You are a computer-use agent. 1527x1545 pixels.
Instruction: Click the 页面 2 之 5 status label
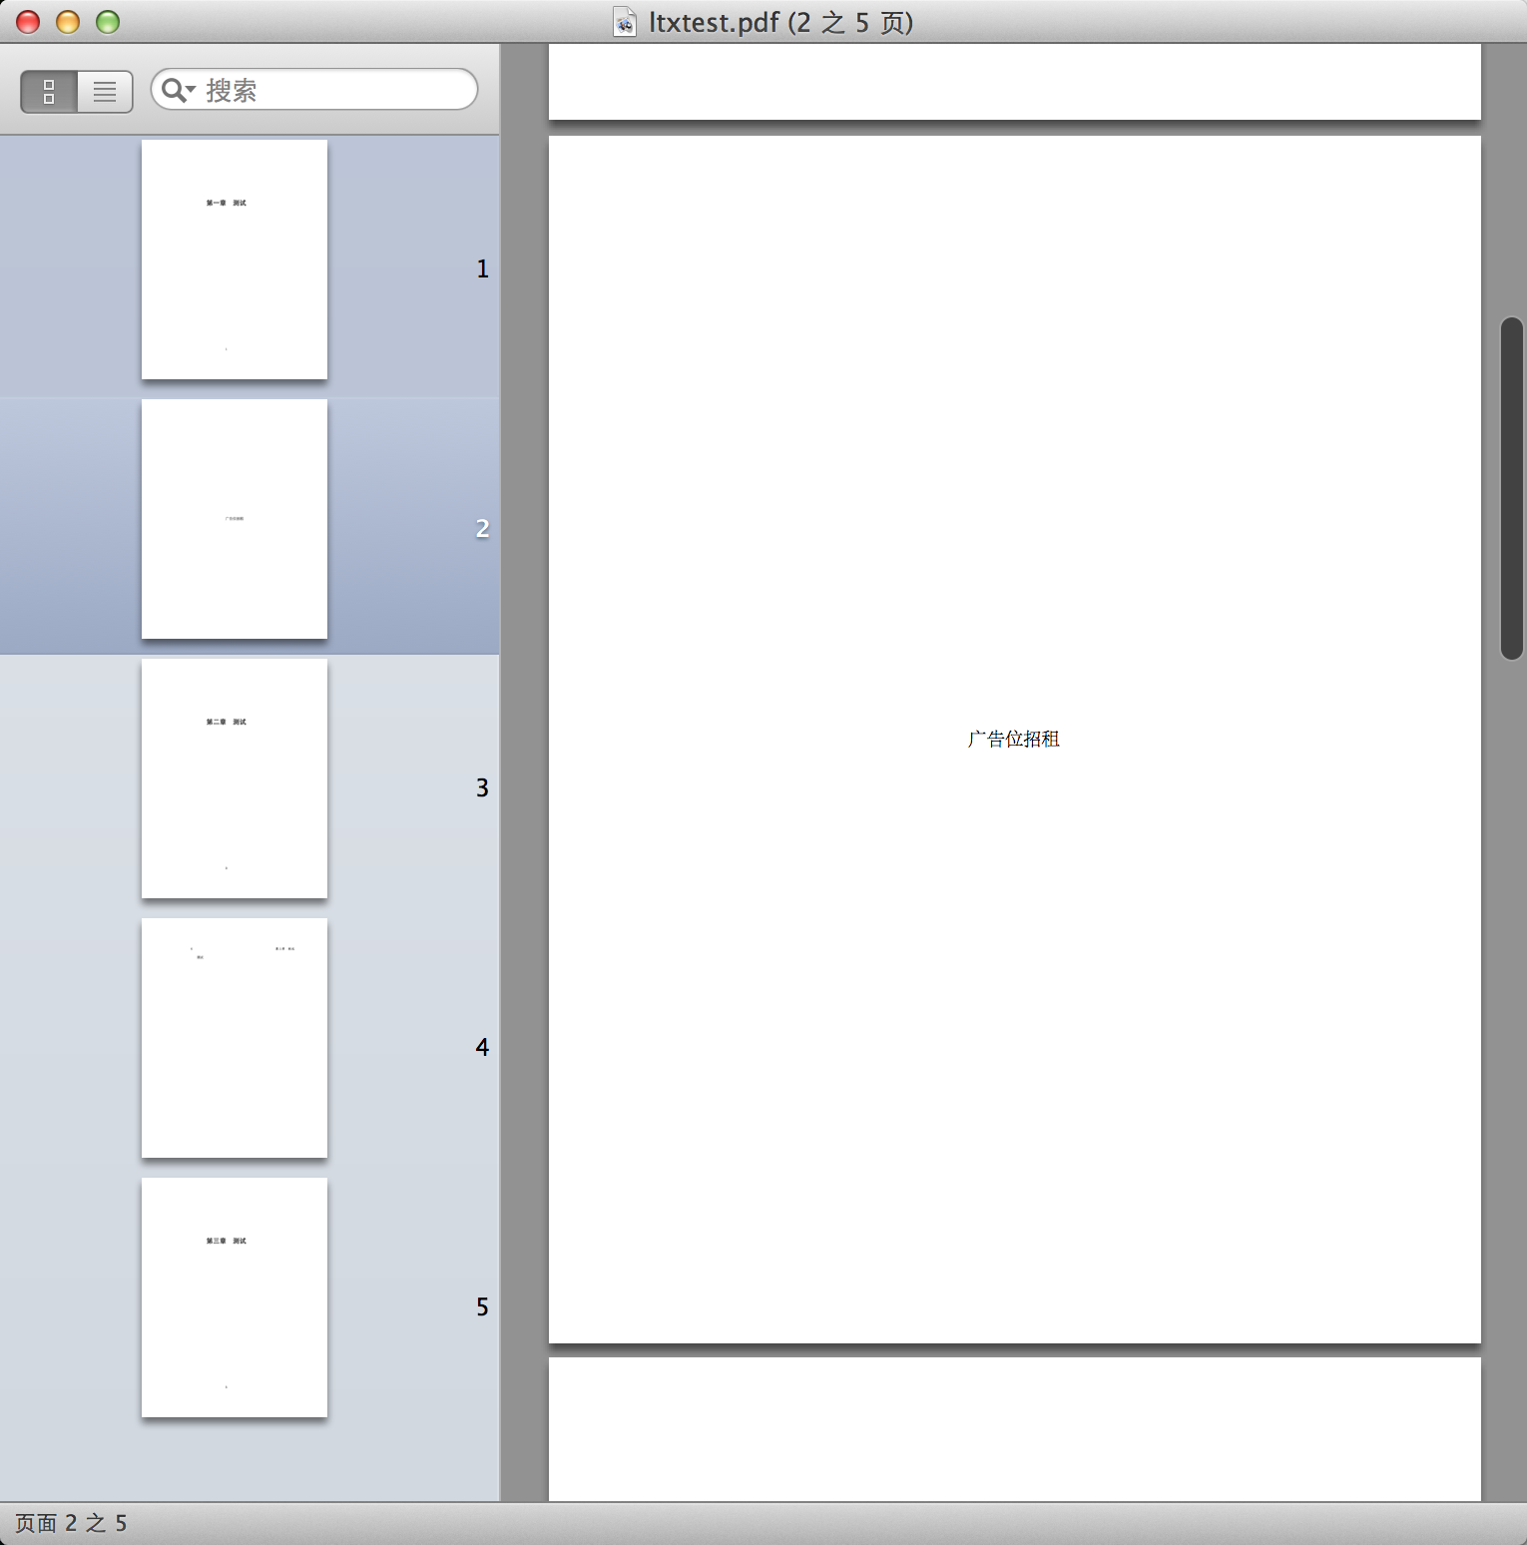pyautogui.click(x=71, y=1523)
